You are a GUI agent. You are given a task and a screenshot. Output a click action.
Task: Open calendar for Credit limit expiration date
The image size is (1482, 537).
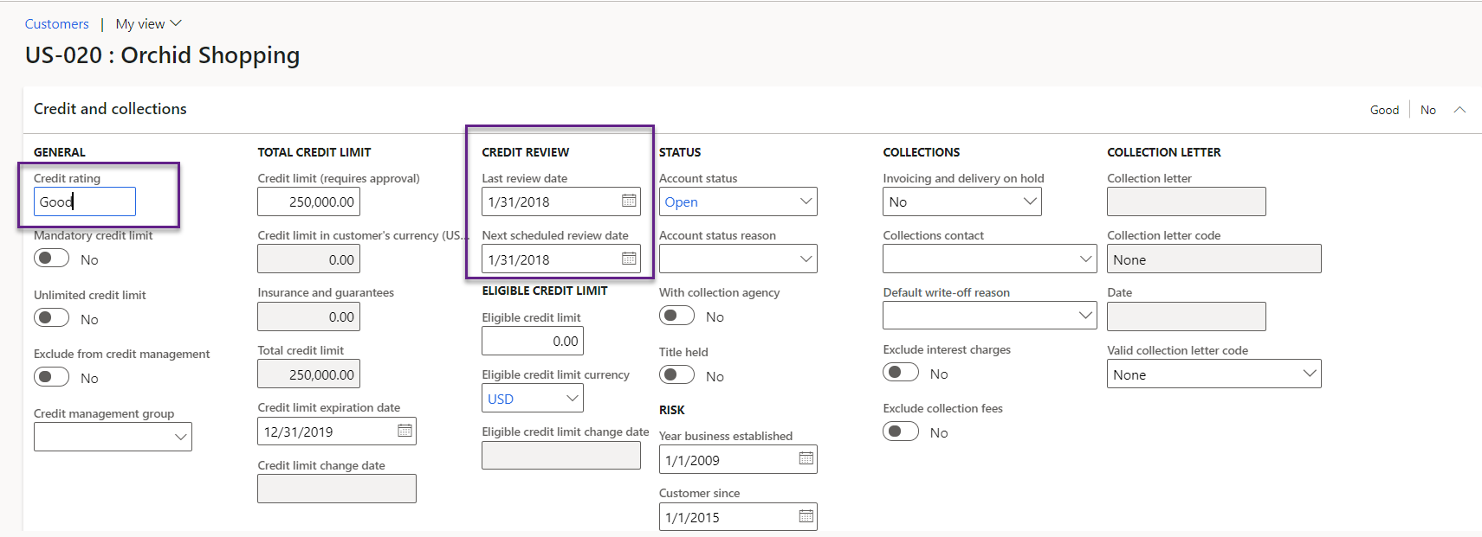tap(404, 431)
